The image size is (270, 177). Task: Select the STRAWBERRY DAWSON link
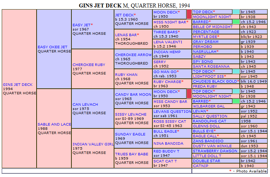[x=215, y=151]
